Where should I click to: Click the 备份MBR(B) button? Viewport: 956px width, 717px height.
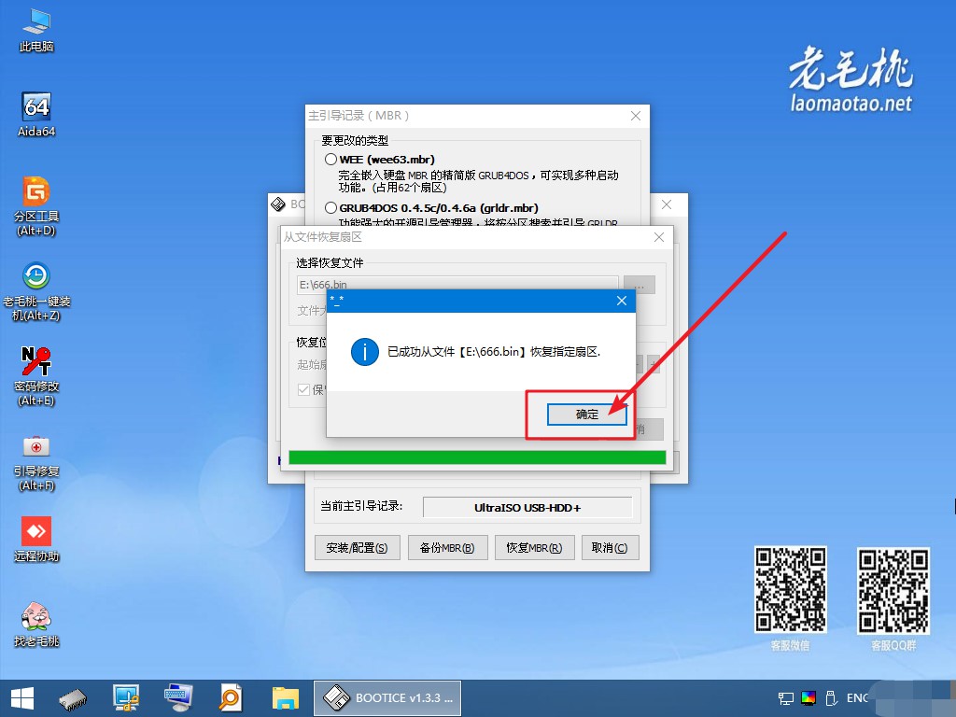(447, 547)
